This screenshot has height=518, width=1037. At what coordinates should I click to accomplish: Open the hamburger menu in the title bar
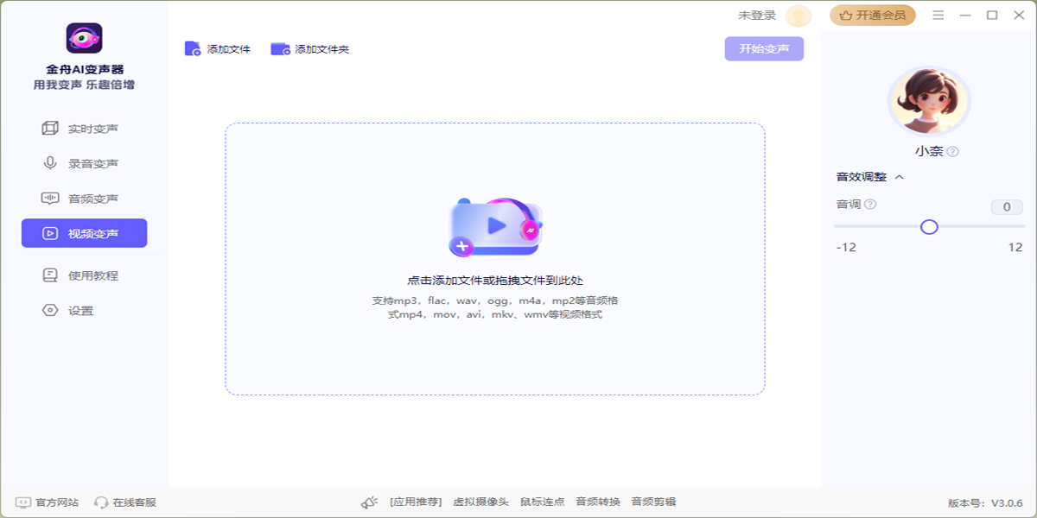(938, 16)
